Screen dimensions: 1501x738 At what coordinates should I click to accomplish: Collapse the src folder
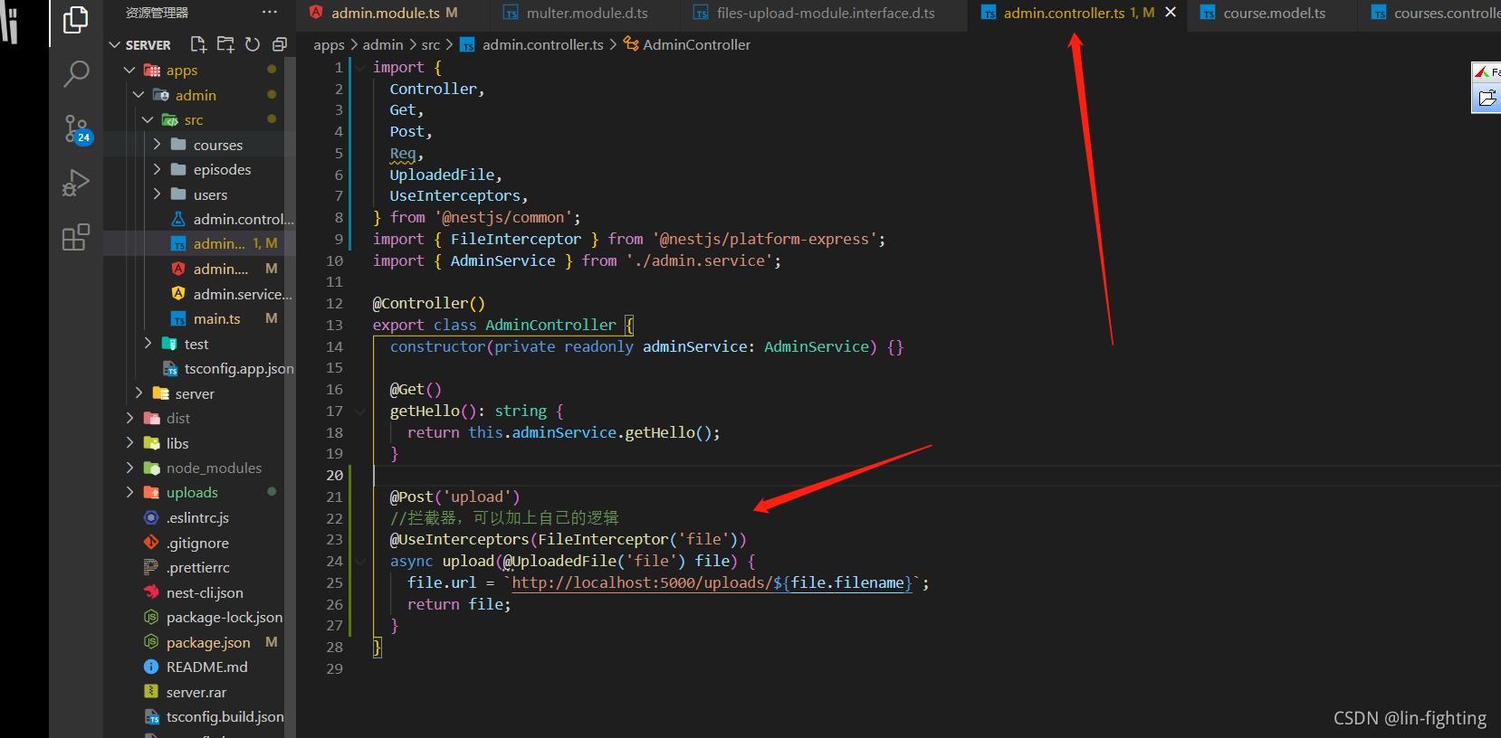click(x=148, y=119)
